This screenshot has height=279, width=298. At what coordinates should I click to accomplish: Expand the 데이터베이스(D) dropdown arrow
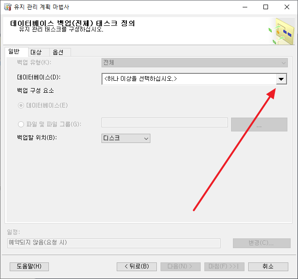(x=281, y=79)
